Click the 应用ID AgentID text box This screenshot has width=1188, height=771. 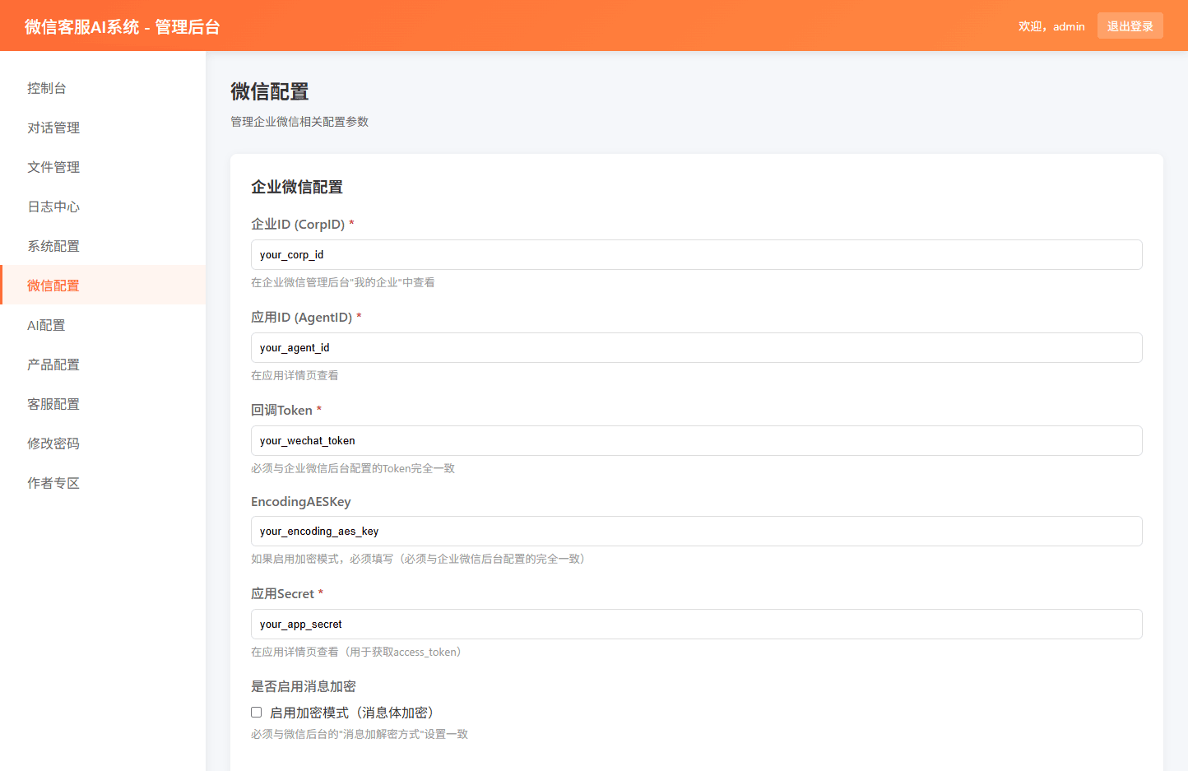click(696, 347)
